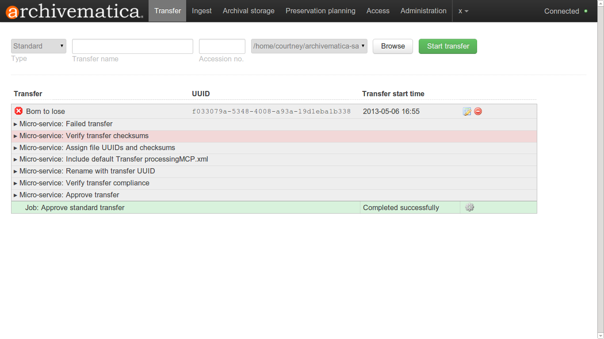Expand Micro-service: Verify transfer checksums

[84, 136]
